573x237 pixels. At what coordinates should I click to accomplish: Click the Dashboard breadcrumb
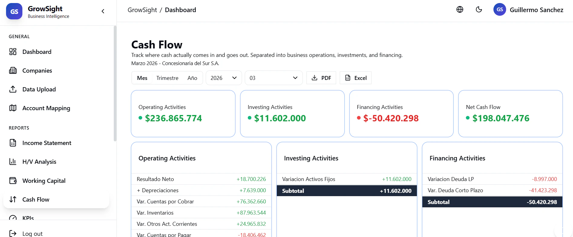pos(180,10)
